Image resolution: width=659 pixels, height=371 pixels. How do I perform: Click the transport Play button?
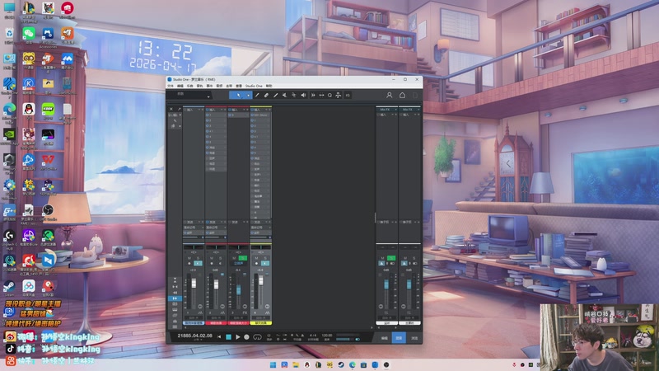pyautogui.click(x=238, y=337)
